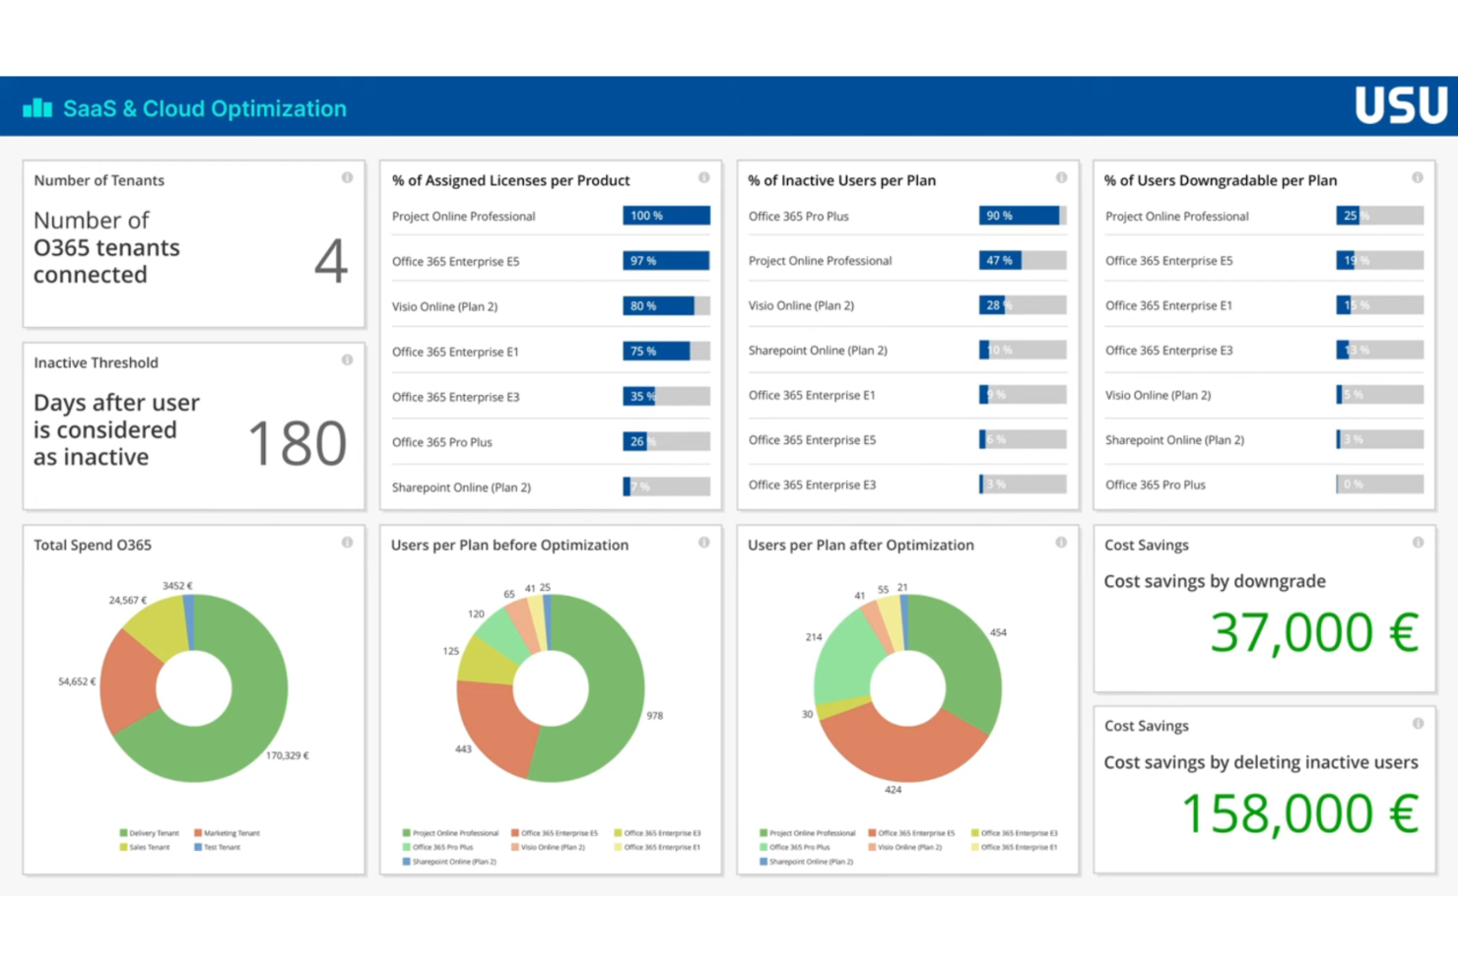Image resolution: width=1458 pixels, height=972 pixels.
Task: Toggle Visio Online (Plan 2) legend in after Optimization chart
Action: click(x=904, y=847)
